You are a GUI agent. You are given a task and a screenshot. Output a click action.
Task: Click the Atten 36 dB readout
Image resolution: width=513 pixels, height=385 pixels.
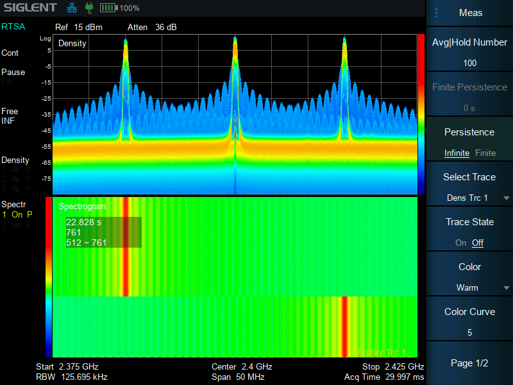tap(152, 27)
